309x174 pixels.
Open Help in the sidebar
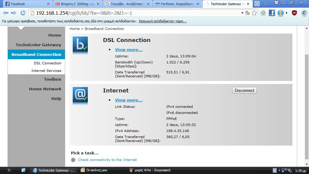tap(56, 98)
